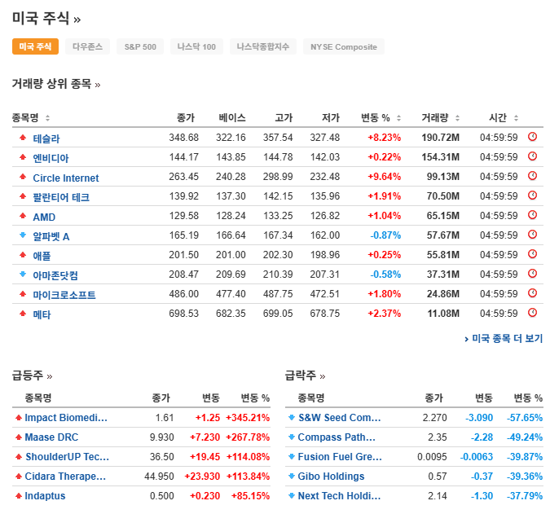Viewport: 550px width, 514px height.
Task: Click the clock icon in the 테슬라 row
Action: [x=532, y=137]
